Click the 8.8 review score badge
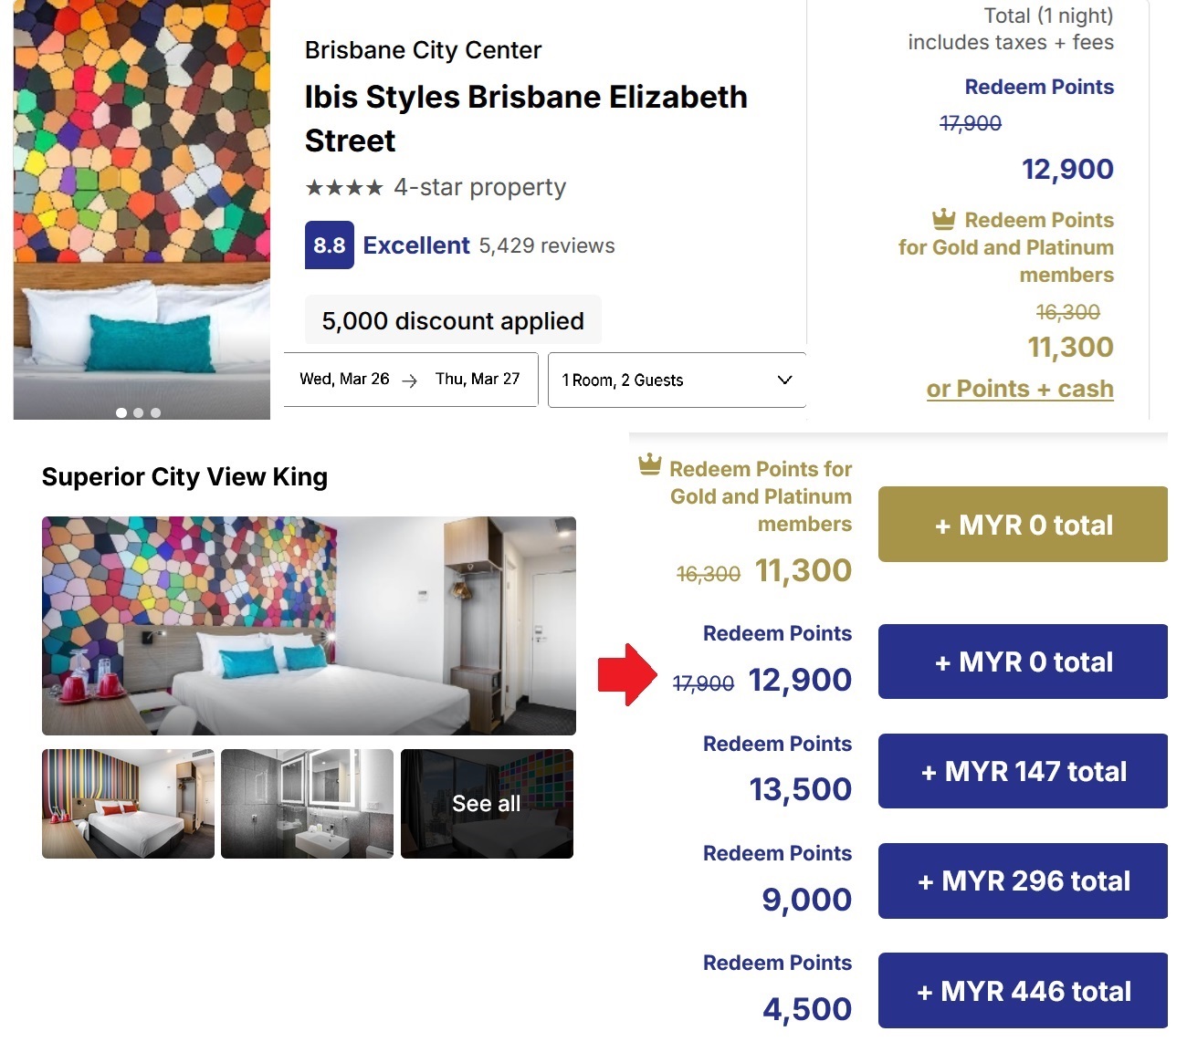1187x1042 pixels. click(x=329, y=245)
